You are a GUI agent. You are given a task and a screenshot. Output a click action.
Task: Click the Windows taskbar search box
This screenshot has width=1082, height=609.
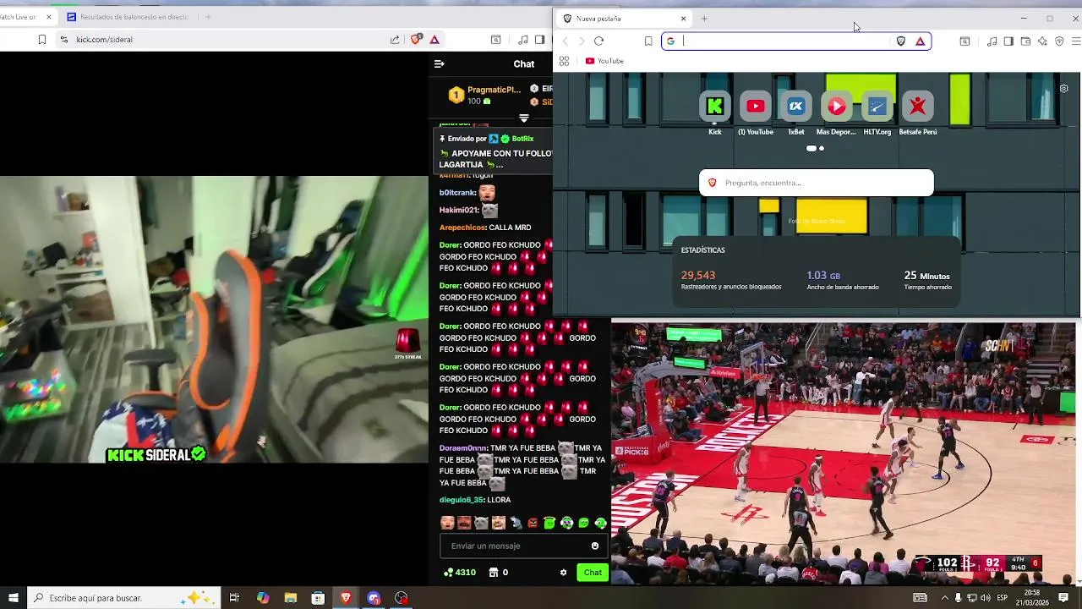coord(123,598)
